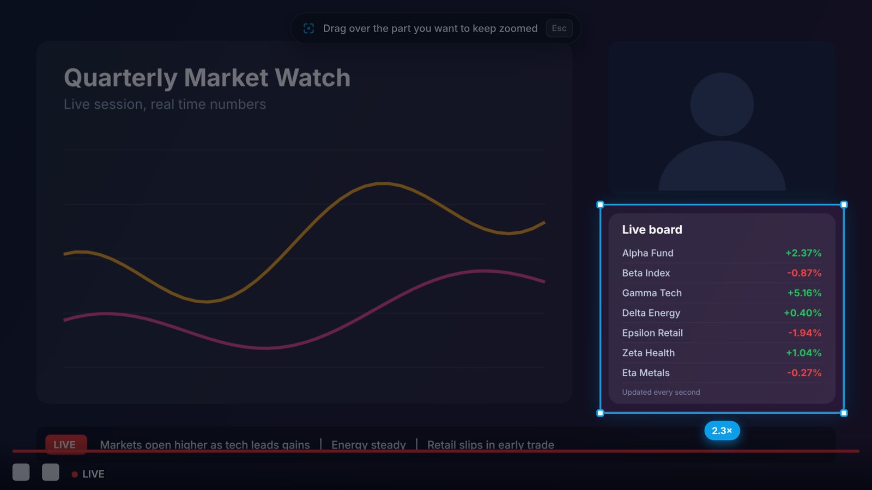The image size is (872, 490).
Task: Click the zoom-region selection icon in the hint bar
Action: [308, 28]
